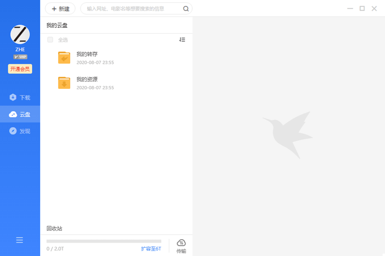This screenshot has width=385, height=256.
Task: Click the 开通会员 button
Action: pyautogui.click(x=20, y=69)
